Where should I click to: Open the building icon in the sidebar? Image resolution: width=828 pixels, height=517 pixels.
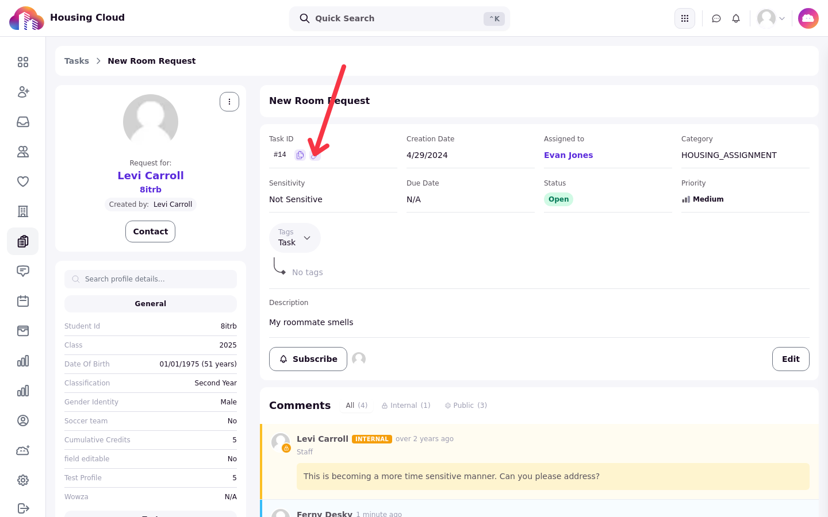click(23, 211)
